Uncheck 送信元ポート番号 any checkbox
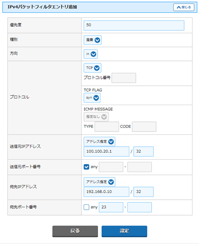This screenshot has width=199, height=244. (x=86, y=167)
